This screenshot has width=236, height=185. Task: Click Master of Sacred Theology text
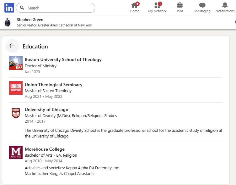[48, 91]
